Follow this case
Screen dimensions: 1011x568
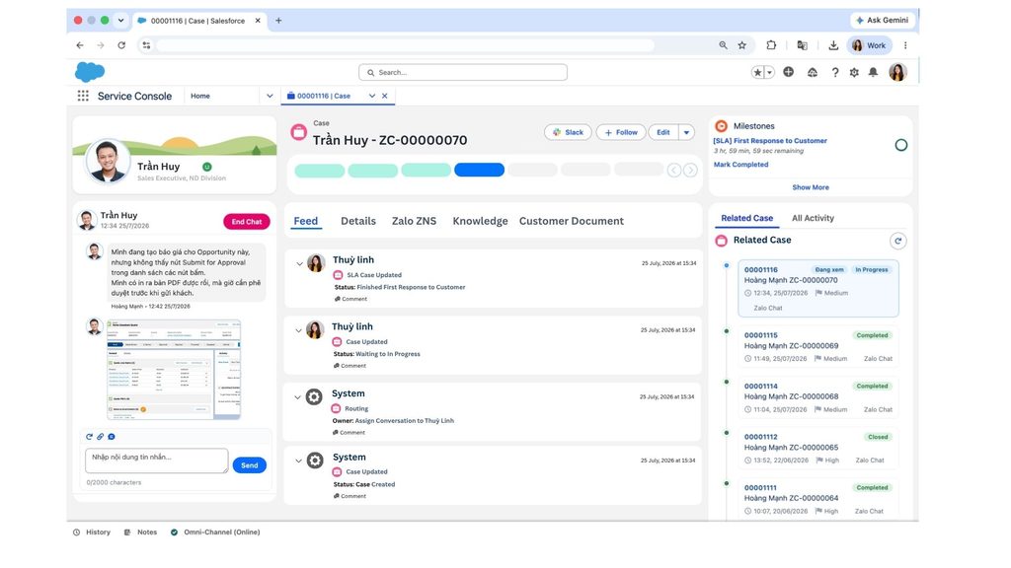621,133
